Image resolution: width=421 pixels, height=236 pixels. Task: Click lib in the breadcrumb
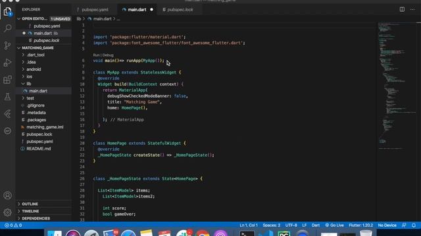(x=79, y=19)
